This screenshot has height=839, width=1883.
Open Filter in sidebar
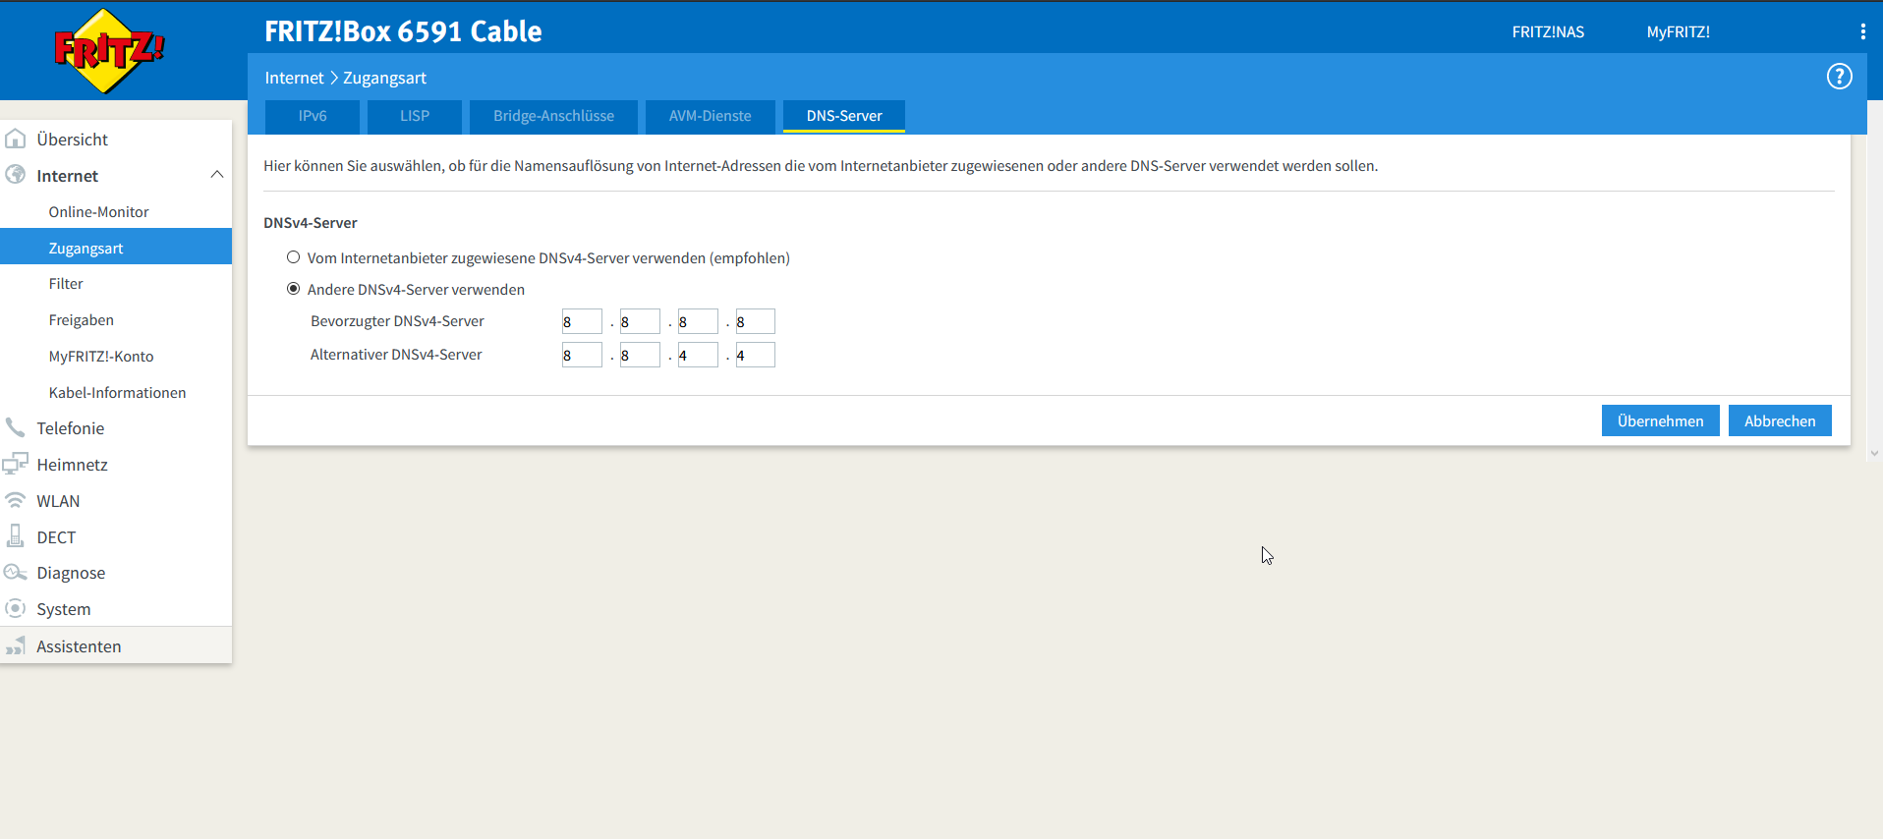pos(116,283)
